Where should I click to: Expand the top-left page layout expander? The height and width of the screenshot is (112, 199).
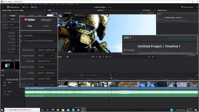point(3,7)
